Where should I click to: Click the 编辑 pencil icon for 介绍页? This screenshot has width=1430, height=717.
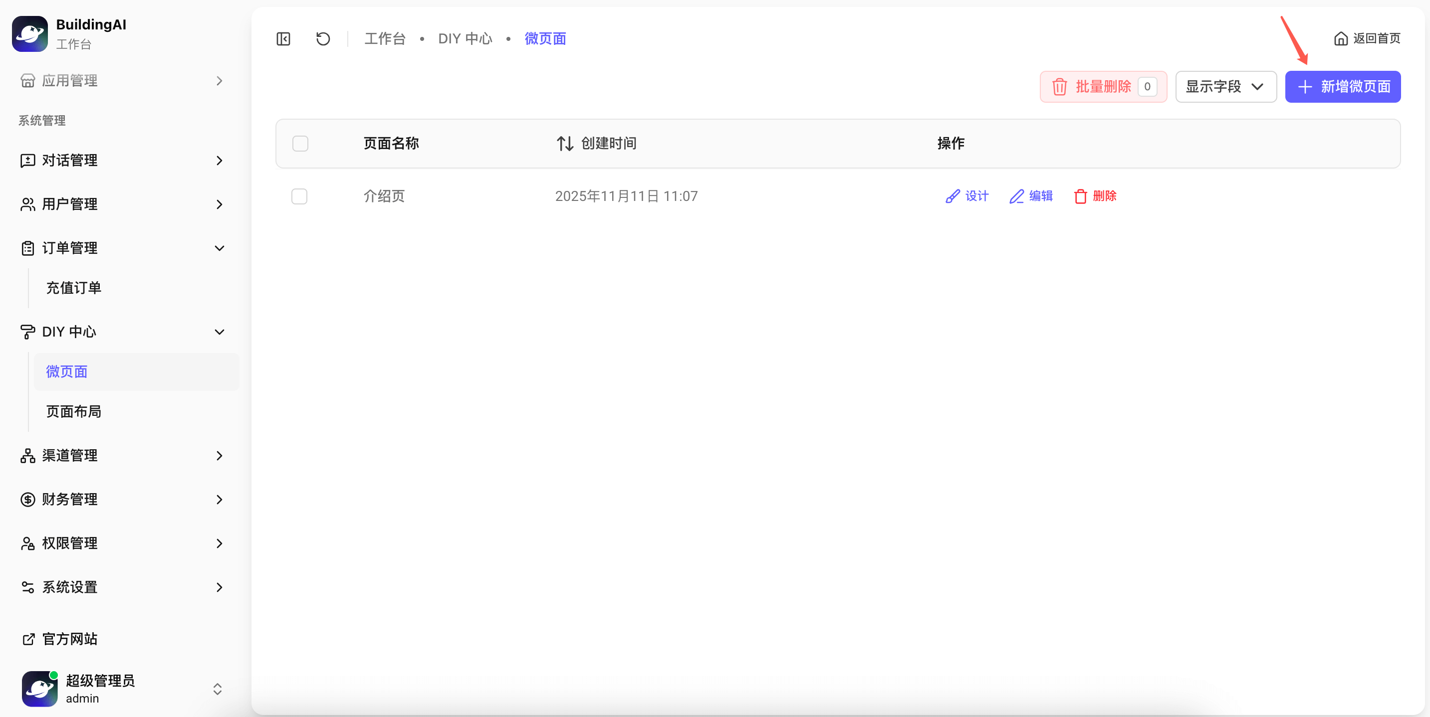(x=1016, y=196)
